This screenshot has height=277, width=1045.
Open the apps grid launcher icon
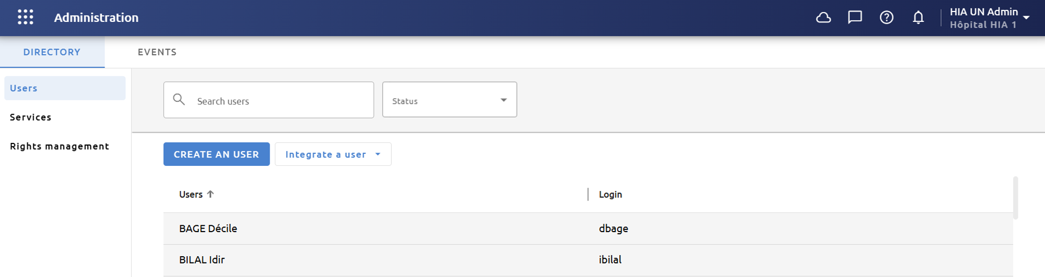click(x=25, y=17)
